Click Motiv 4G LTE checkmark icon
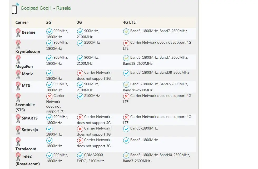 (126, 73)
